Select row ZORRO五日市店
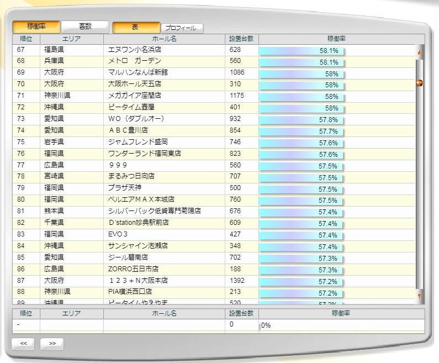439x363 pixels. (x=214, y=270)
